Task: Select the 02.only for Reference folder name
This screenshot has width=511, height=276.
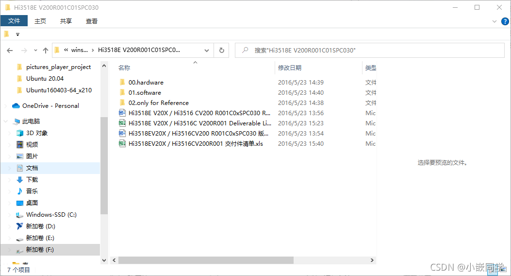Action: pos(158,103)
